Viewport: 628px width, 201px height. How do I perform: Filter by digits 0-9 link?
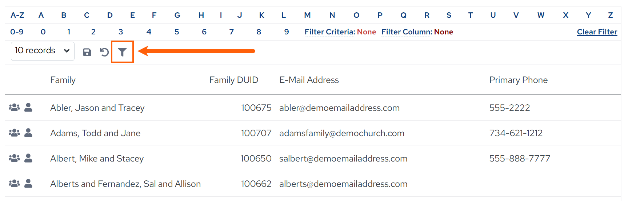click(17, 32)
